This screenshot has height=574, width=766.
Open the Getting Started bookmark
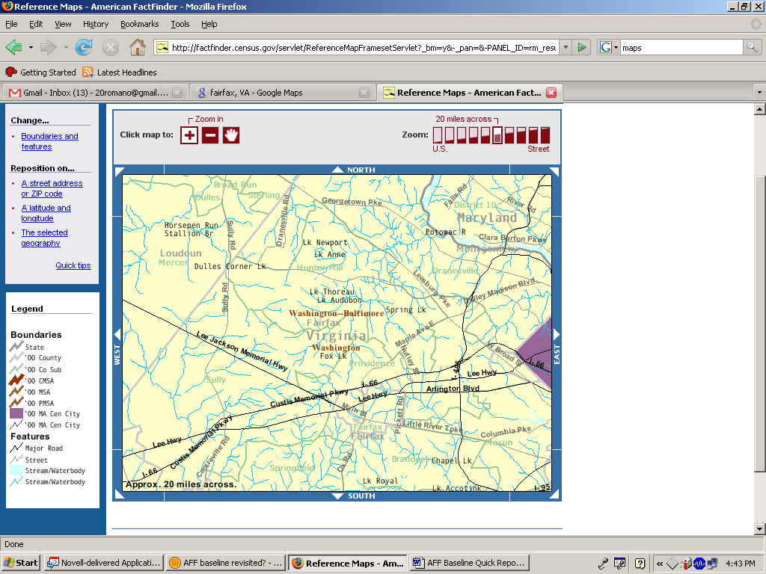[x=40, y=72]
